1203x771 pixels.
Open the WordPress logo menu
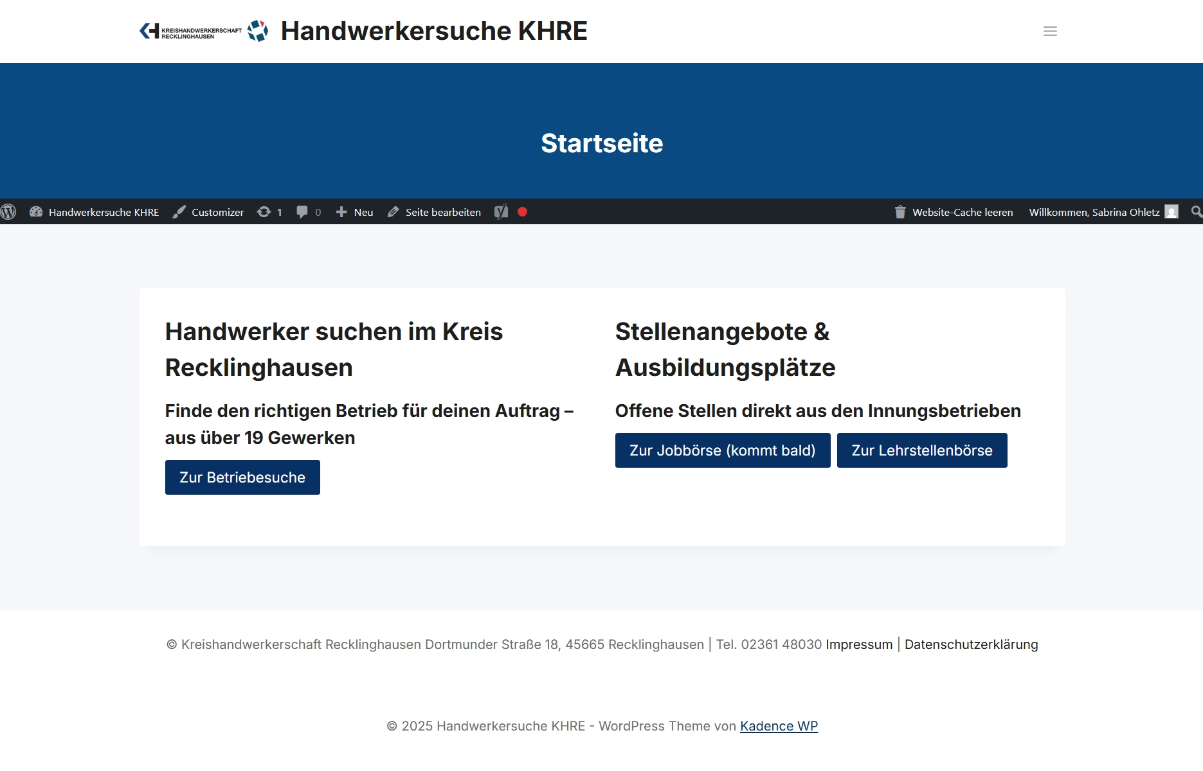coord(8,212)
